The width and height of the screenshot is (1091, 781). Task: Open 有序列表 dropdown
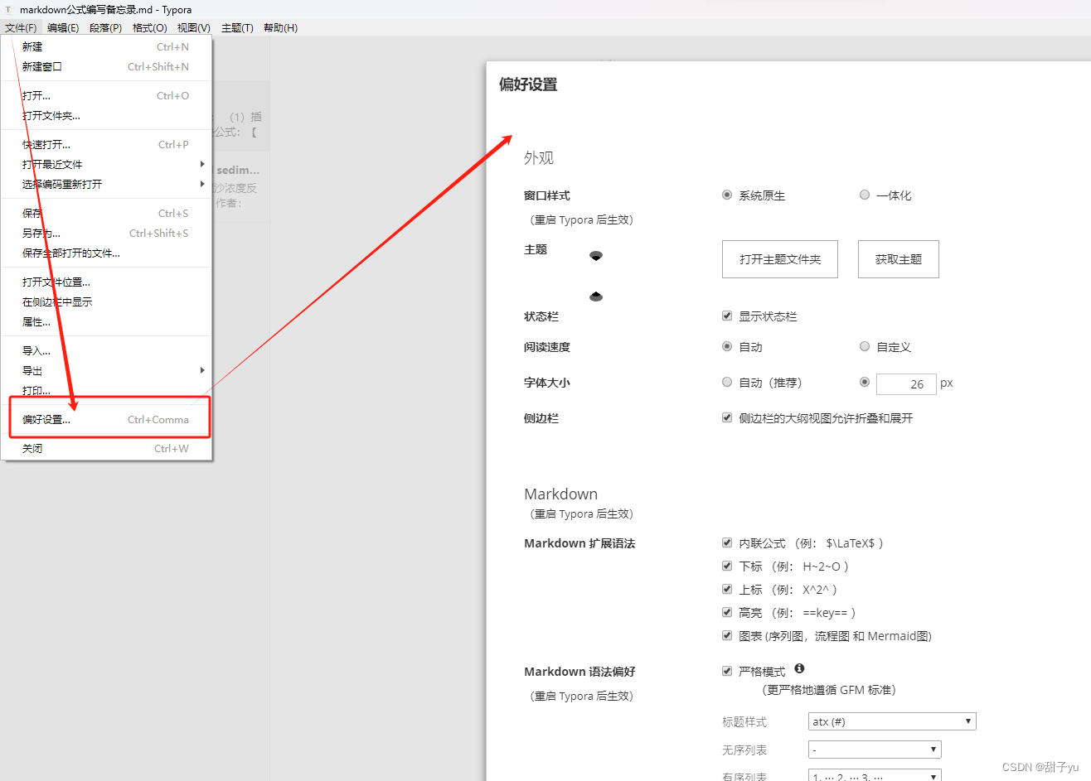point(875,776)
